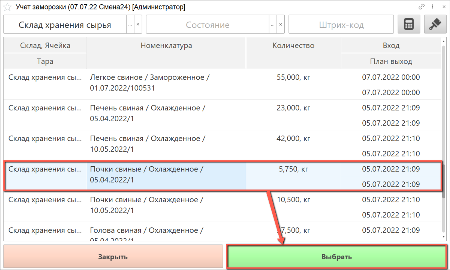Viewport: 450px width, 270px height.
Task: Click the Штрих-код input field
Action: 341,25
